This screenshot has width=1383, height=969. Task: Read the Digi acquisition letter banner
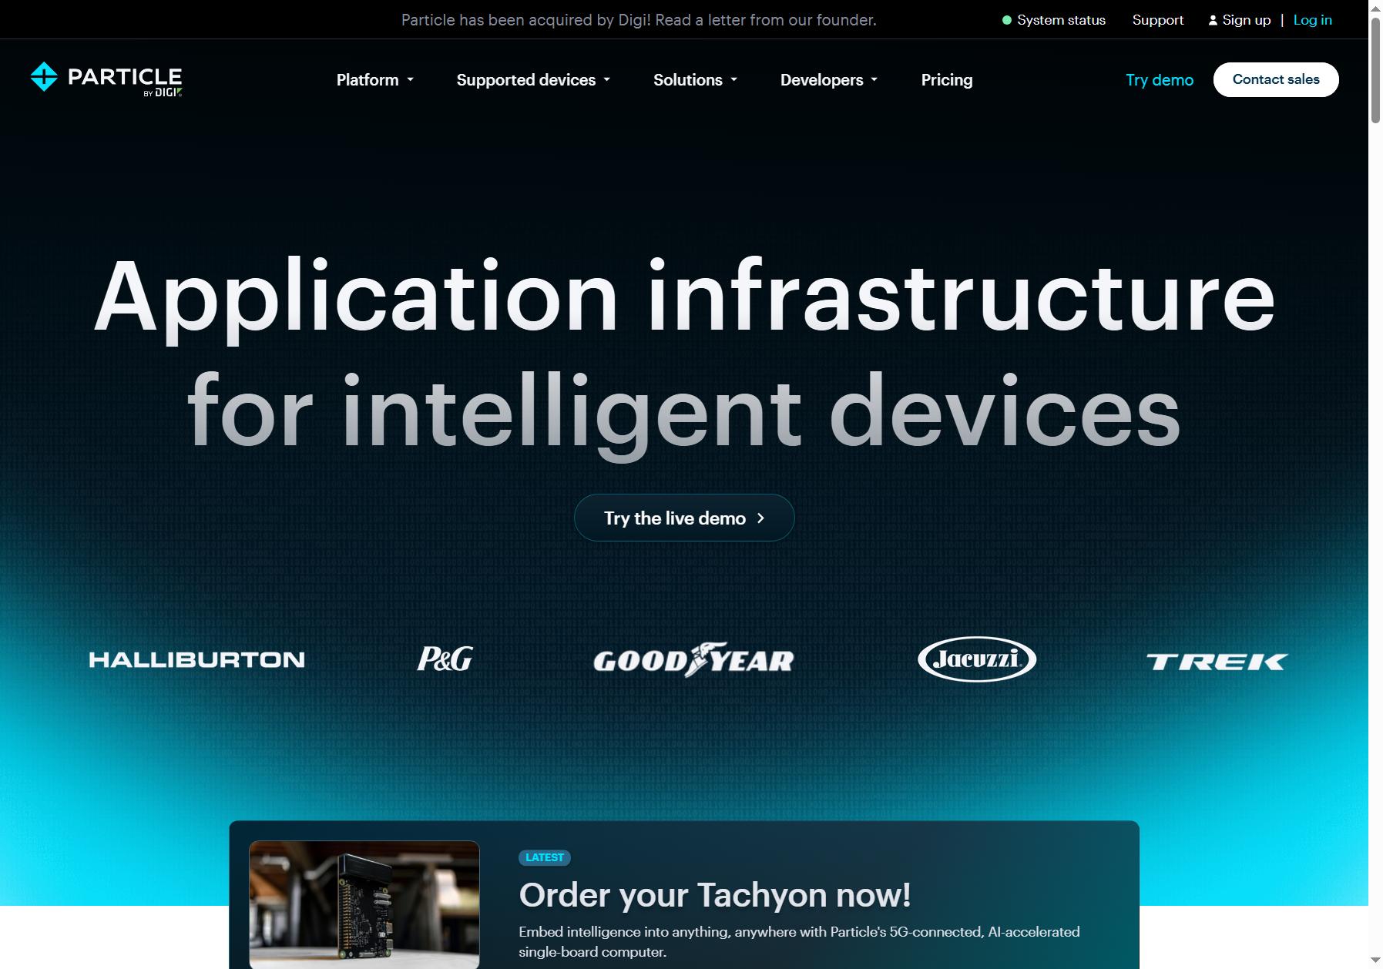point(639,20)
